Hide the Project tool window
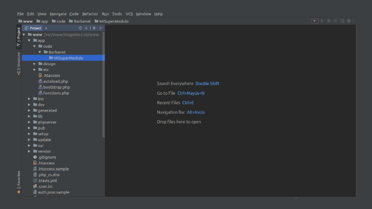 coord(102,28)
